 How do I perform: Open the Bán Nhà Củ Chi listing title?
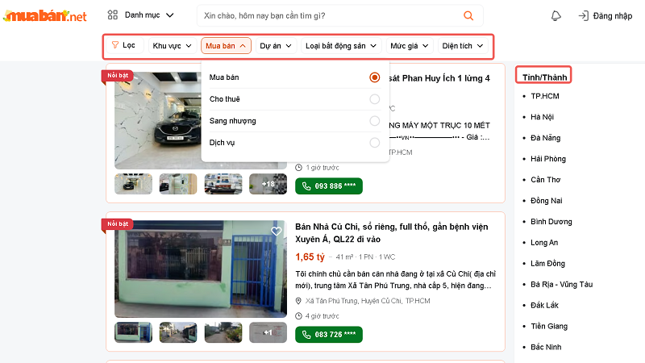pyautogui.click(x=392, y=233)
